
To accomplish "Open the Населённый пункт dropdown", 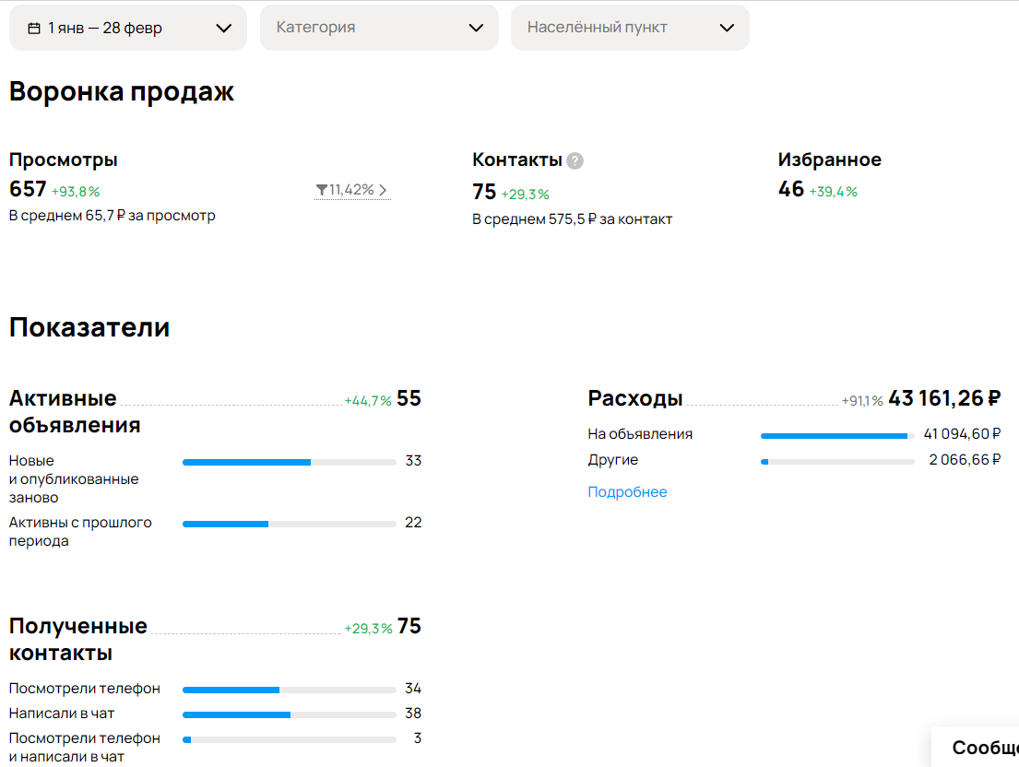I will click(630, 28).
